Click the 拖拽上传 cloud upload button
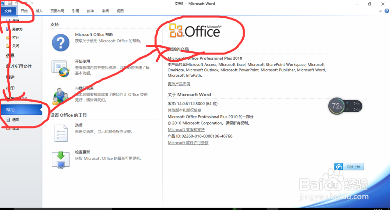Image resolution: width=390 pixels, height=210 pixels. 349,166
